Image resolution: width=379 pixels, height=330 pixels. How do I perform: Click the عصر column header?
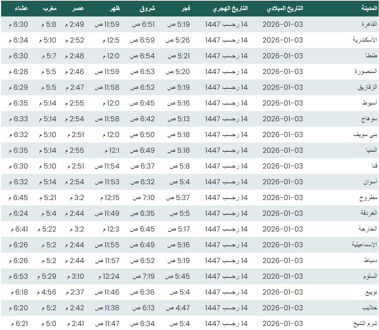click(79, 8)
